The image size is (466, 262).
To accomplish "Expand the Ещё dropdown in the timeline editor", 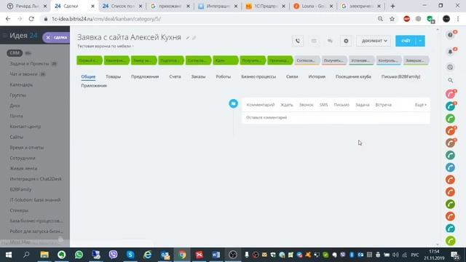I will tap(421, 105).
